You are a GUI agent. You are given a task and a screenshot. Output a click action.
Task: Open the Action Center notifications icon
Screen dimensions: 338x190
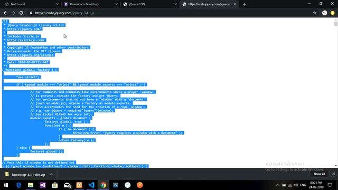[x=330, y=185]
